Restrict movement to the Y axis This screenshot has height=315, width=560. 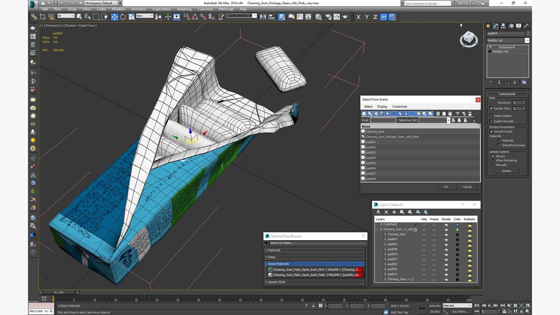point(367,17)
